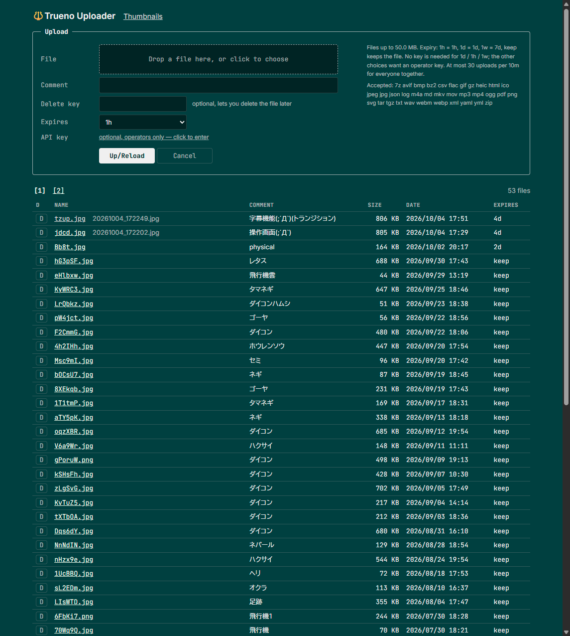This screenshot has width=570, height=636.
Task: Open the file jdcd.jpg
Action: [x=70, y=232]
